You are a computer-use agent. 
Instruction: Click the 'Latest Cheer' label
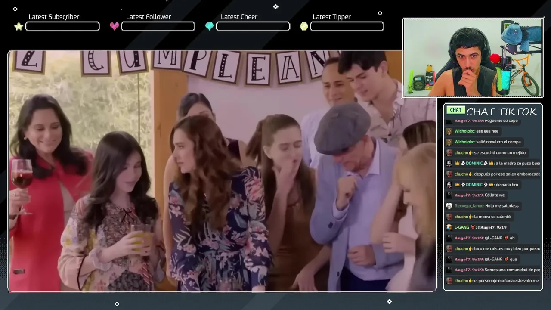point(239,17)
